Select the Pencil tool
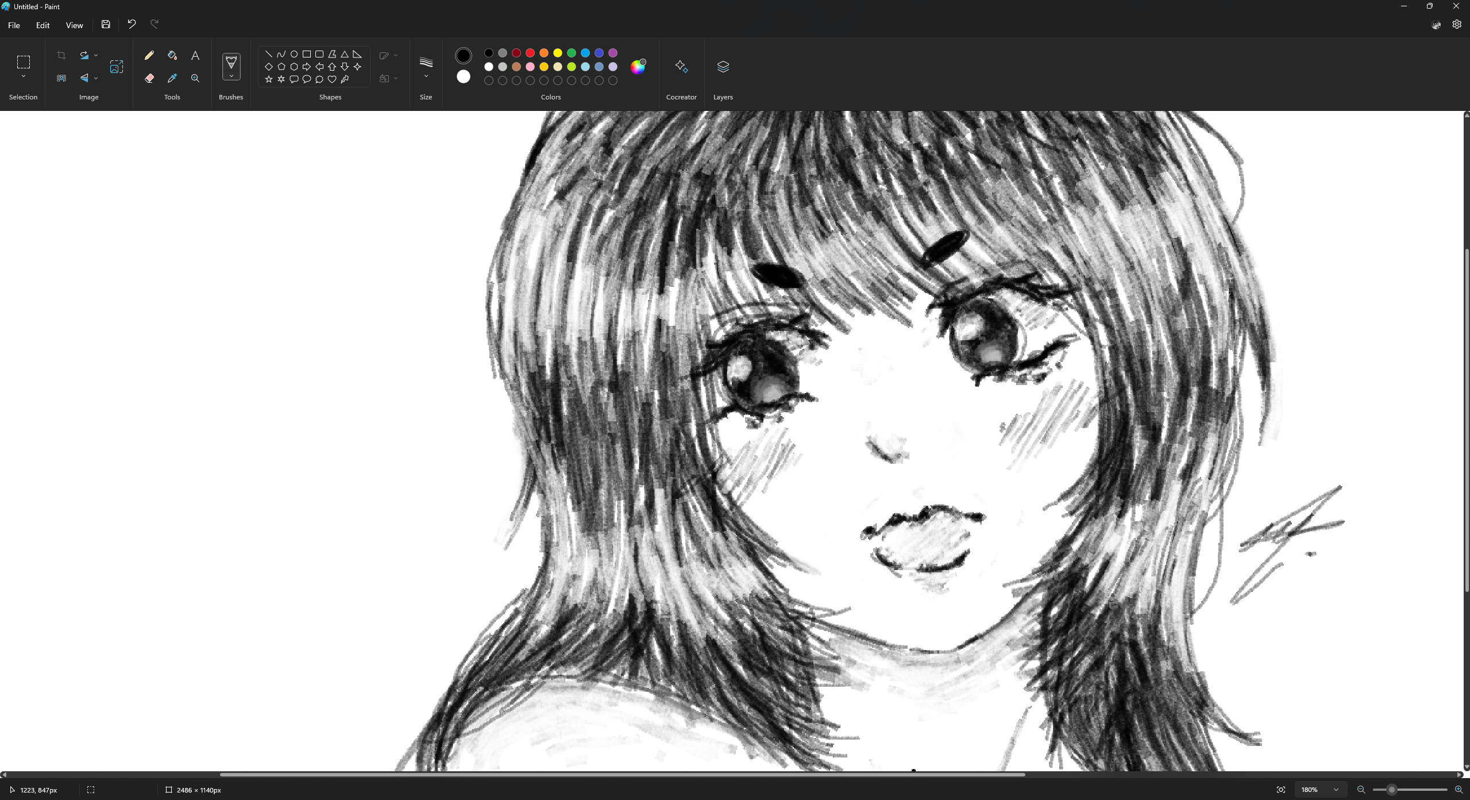The image size is (1470, 800). (x=149, y=55)
